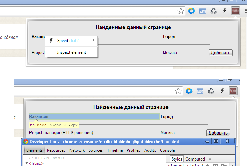This screenshot has width=247, height=166.
Task: Open the screenshot extension in the Developer Tools browser
Action: [x=200, y=91]
